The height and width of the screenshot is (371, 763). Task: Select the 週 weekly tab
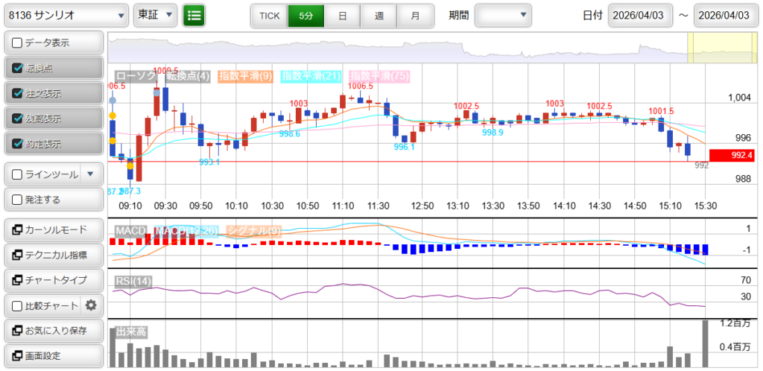pyautogui.click(x=379, y=15)
